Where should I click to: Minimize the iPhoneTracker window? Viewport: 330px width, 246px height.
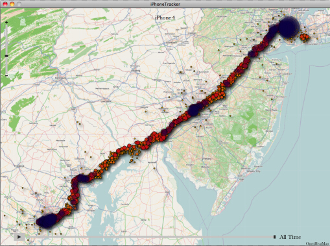(12, 4)
